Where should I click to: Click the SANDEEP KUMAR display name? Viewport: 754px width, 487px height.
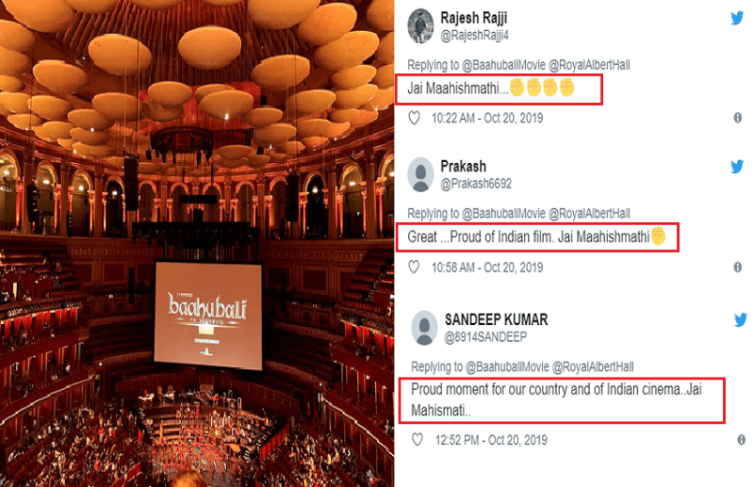pos(496,319)
